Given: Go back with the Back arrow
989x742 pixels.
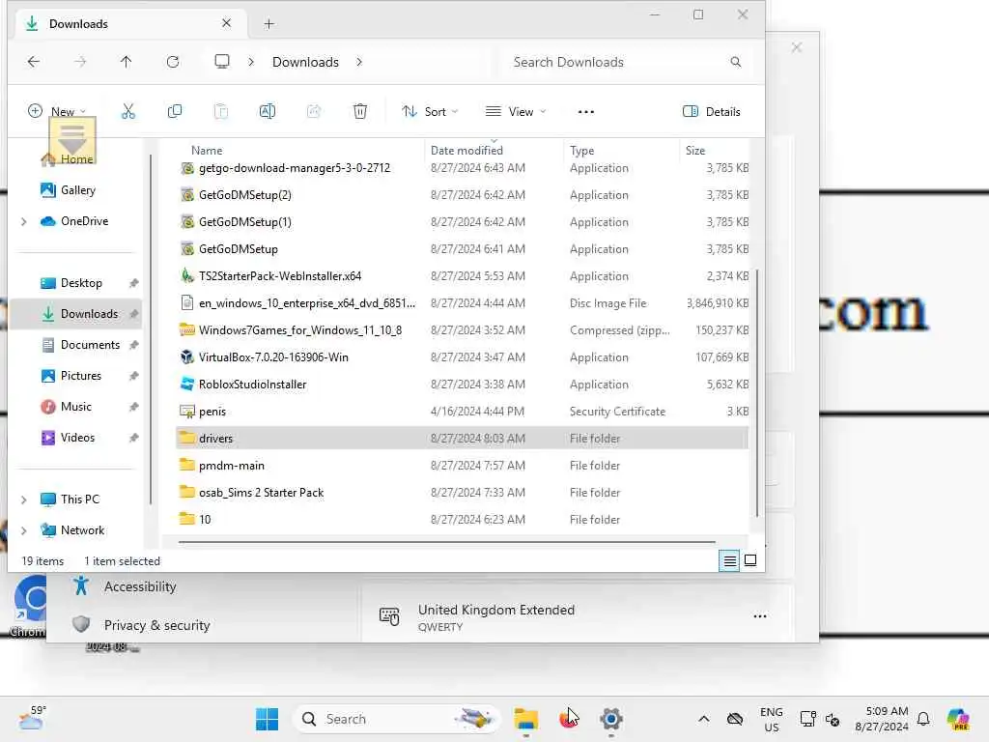Looking at the screenshot, I should click(x=34, y=62).
